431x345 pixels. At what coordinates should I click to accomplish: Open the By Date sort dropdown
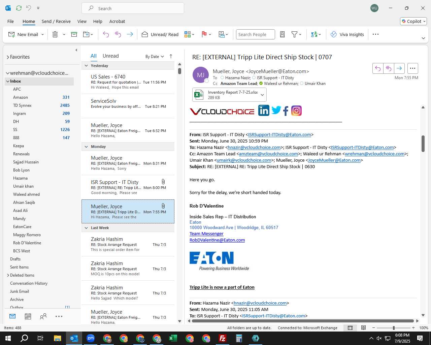click(x=155, y=56)
